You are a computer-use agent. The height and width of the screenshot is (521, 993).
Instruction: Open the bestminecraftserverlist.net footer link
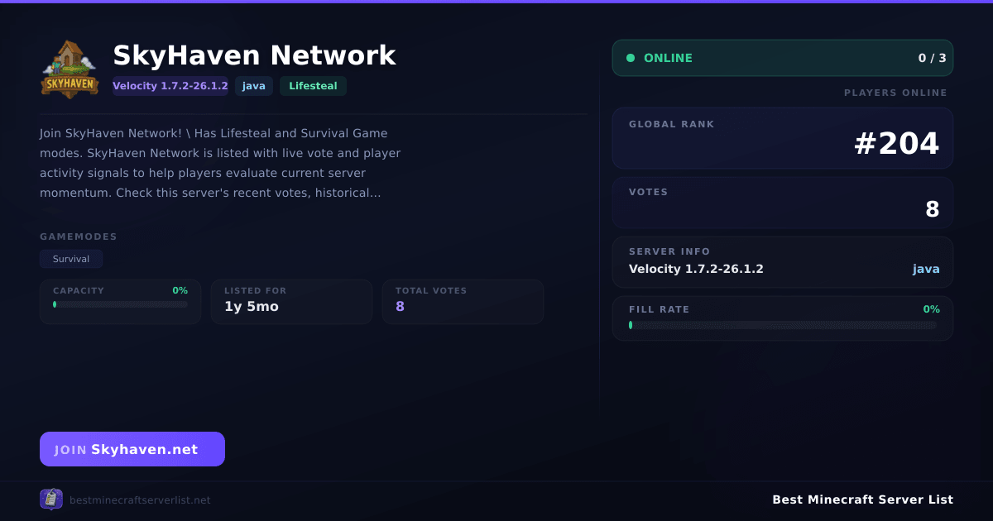(140, 499)
